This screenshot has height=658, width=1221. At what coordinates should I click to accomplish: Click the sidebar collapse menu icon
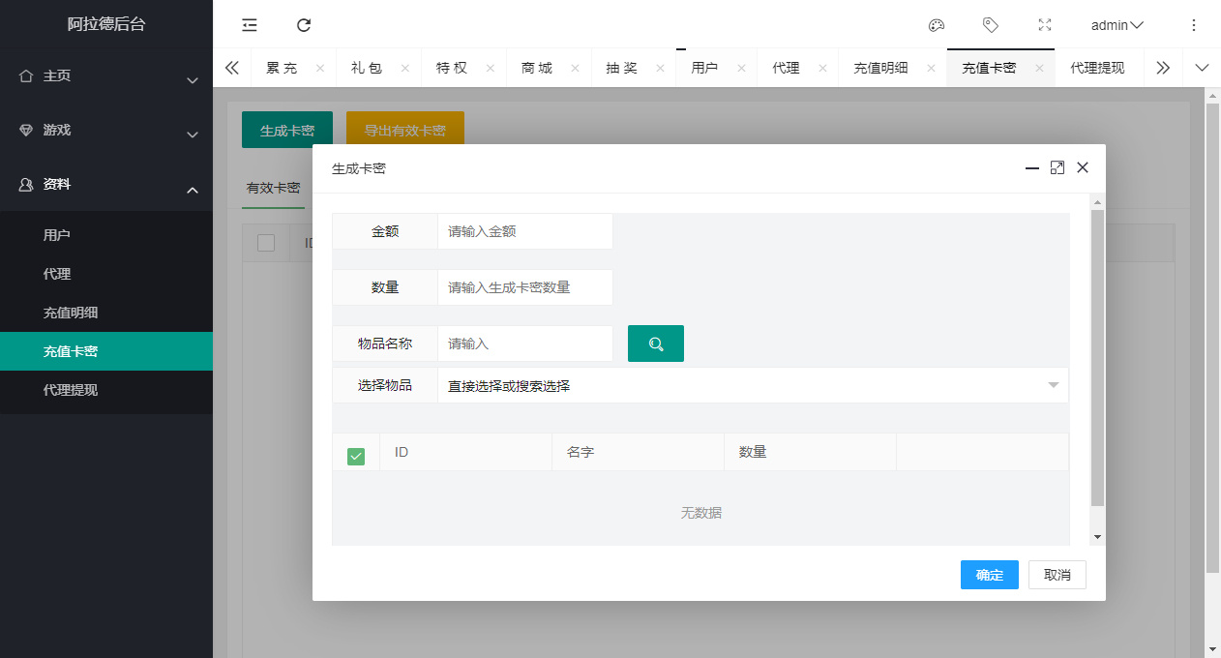point(250,25)
